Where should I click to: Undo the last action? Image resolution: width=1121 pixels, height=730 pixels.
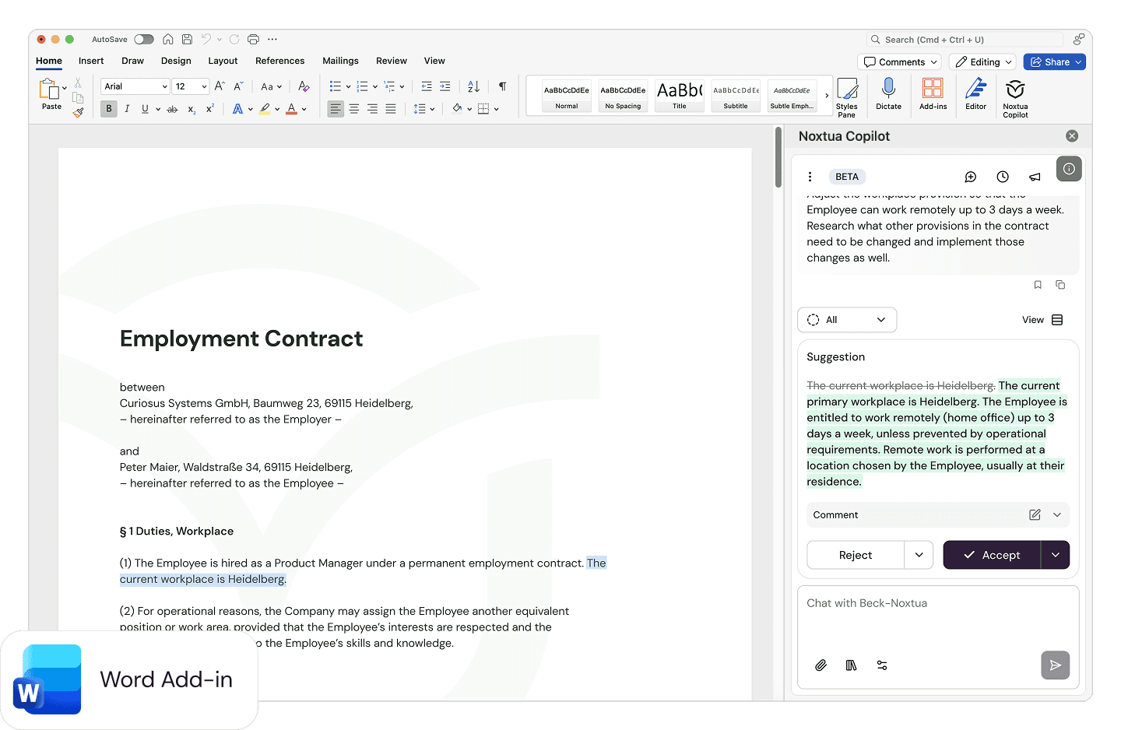(x=206, y=39)
